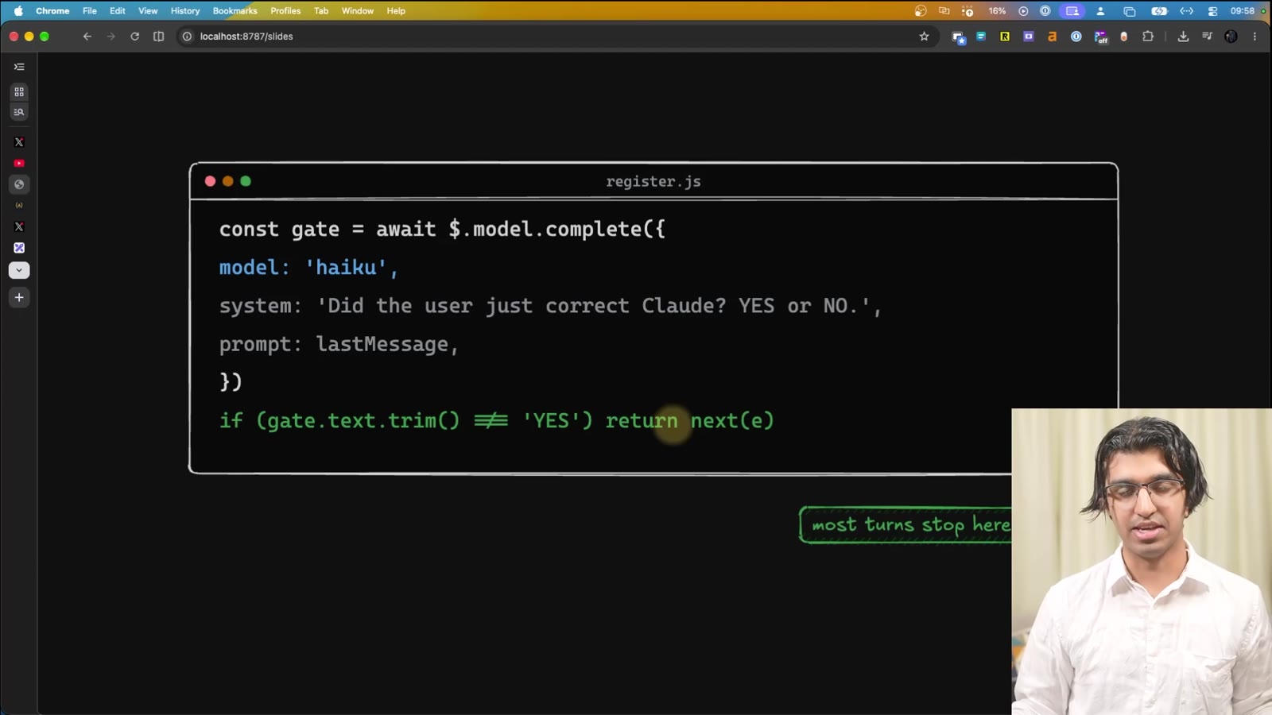Image resolution: width=1272 pixels, height=715 pixels.
Task: Click the extension showing 'off' badge
Action: click(1101, 37)
